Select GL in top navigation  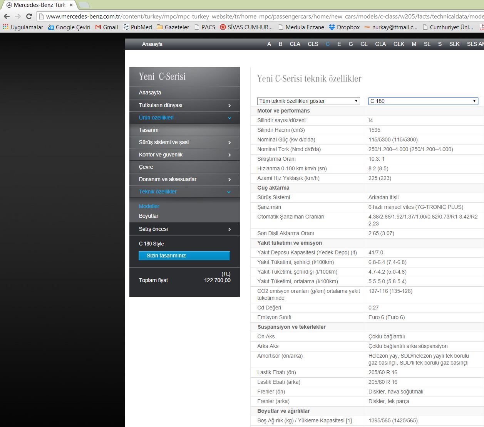364,44
